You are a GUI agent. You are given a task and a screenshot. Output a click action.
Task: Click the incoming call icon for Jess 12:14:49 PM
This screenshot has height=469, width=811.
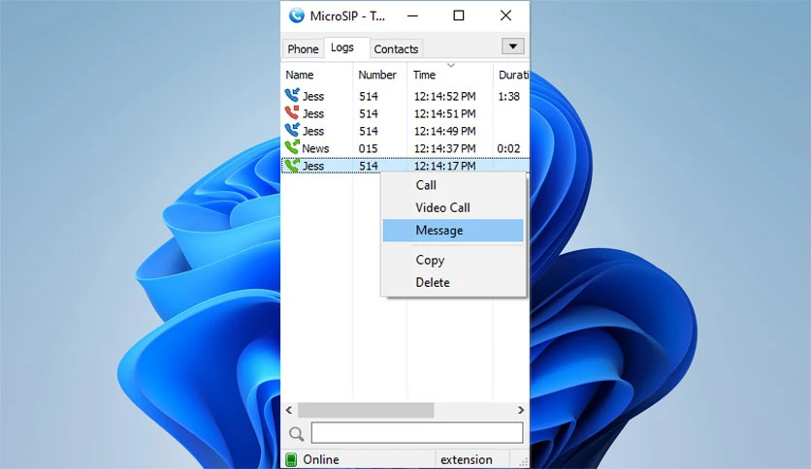click(292, 130)
